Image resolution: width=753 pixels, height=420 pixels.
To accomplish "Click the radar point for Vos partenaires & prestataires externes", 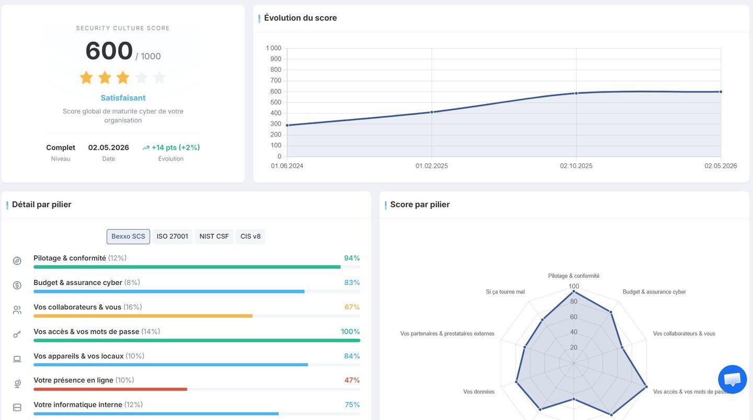I will pos(525,347).
